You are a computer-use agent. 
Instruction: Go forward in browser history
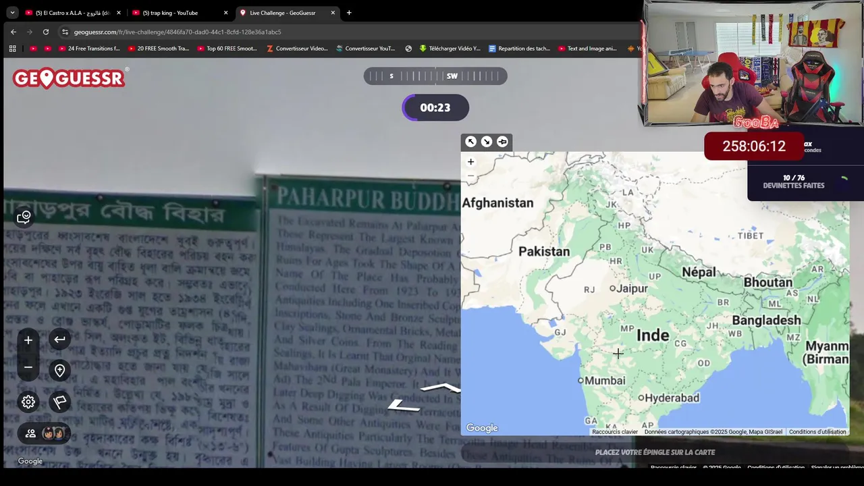tap(29, 32)
